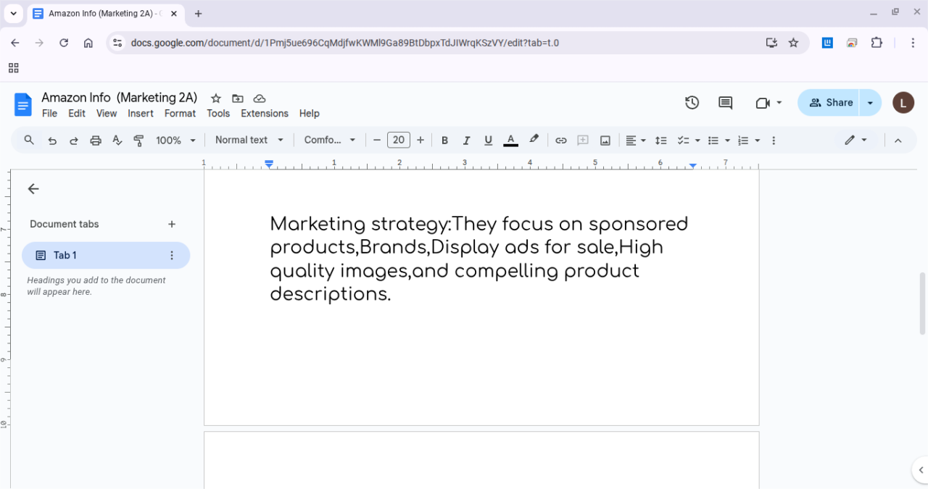Toggle underline formatting
The height and width of the screenshot is (489, 928).
coord(489,141)
